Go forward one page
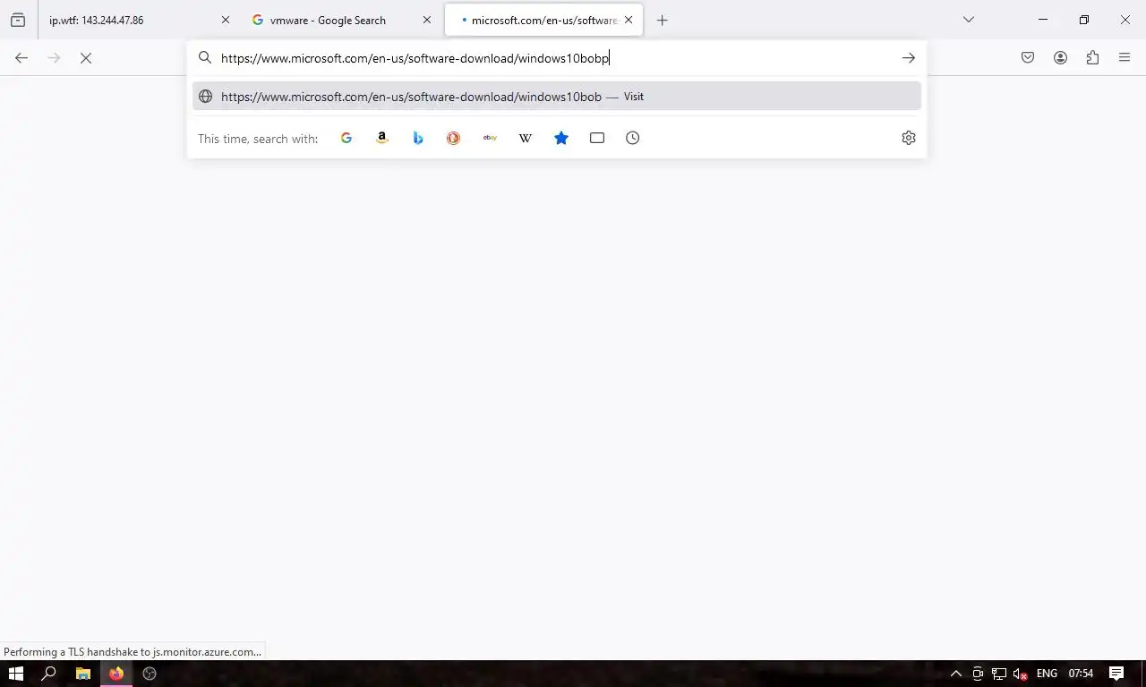Viewport: 1146px width, 687px height. coord(54,58)
